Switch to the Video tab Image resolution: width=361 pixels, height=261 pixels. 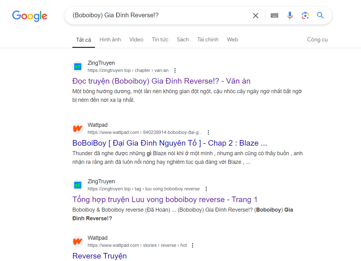click(x=136, y=39)
